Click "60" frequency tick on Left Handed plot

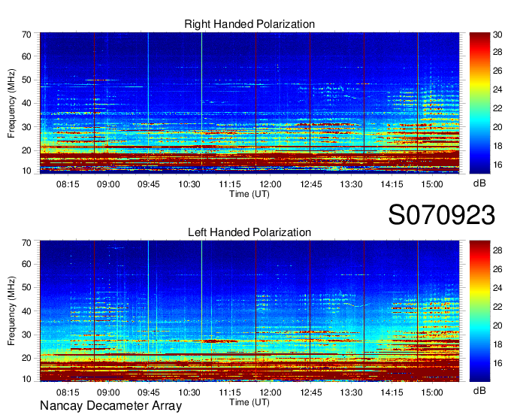(26, 264)
